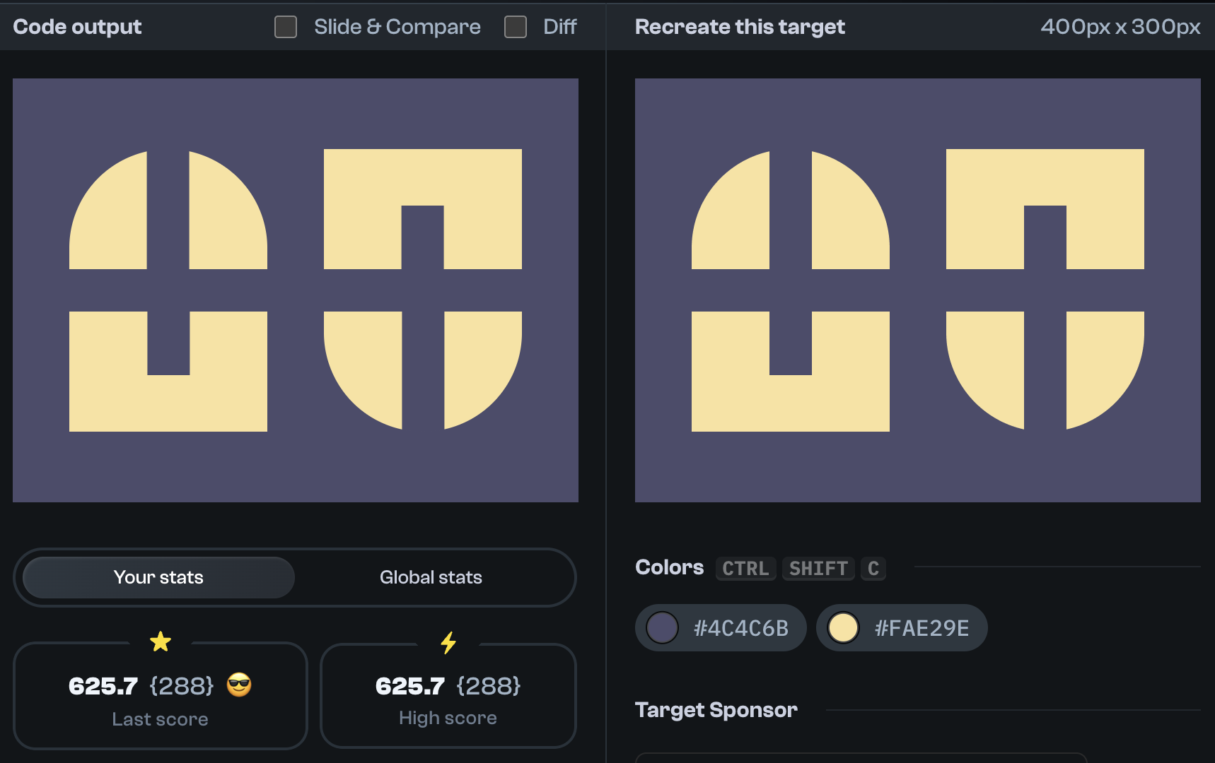
Task: Click the Recreate this target heading
Action: pyautogui.click(x=740, y=27)
